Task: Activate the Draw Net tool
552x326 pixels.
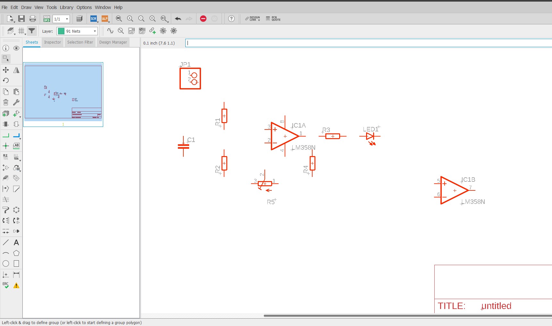Action: pyautogui.click(x=6, y=136)
